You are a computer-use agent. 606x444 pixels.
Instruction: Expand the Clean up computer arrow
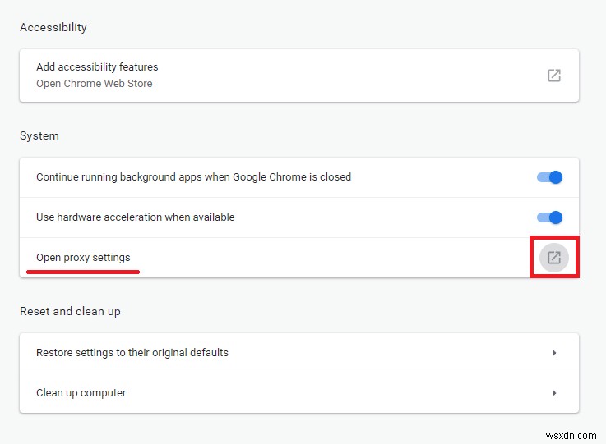(x=554, y=393)
